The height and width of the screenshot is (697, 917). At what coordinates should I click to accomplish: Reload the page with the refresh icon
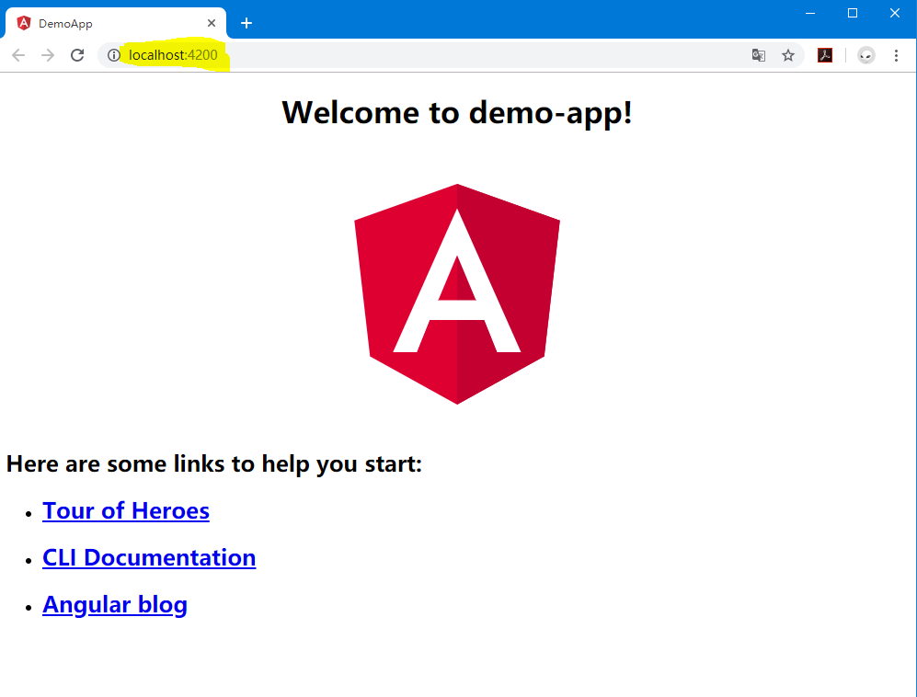(77, 55)
